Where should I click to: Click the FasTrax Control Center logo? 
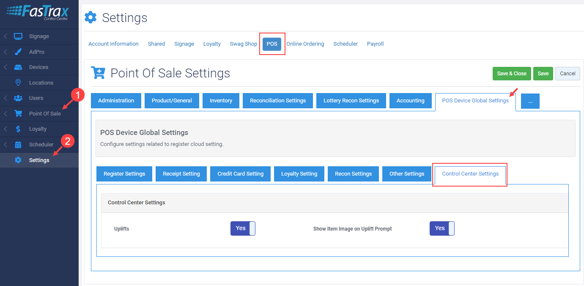[39, 13]
